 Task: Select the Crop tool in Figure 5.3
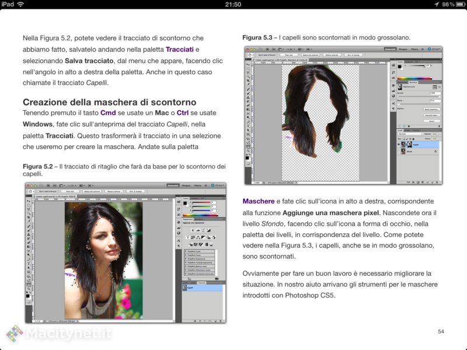point(248,80)
